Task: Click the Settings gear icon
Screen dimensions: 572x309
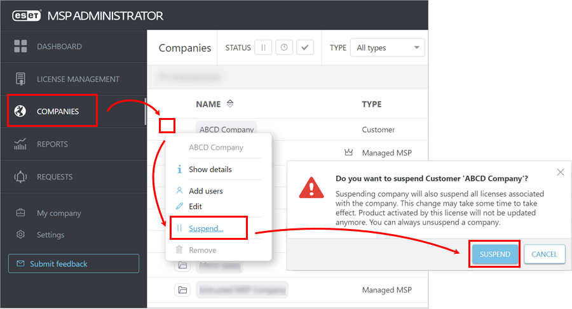Action: (x=20, y=234)
